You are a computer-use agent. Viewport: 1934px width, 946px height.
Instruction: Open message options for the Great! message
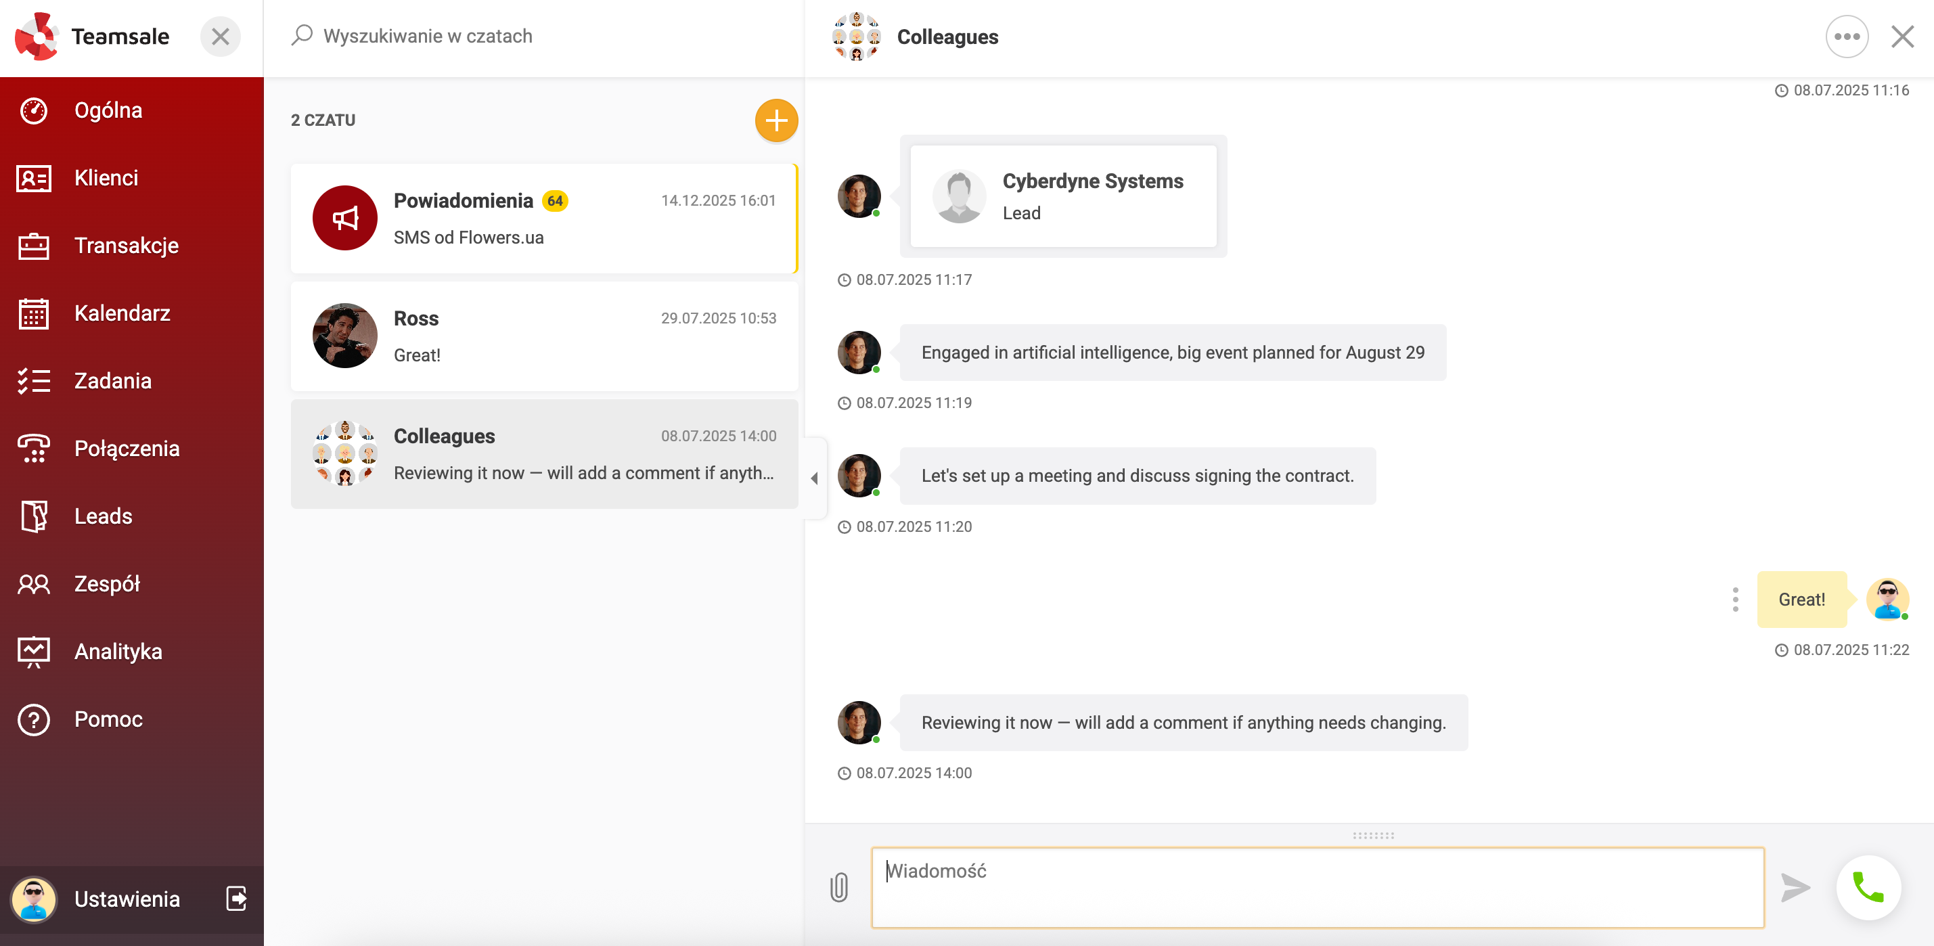pyautogui.click(x=1734, y=599)
